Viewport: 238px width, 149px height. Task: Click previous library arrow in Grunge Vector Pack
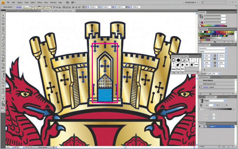178,73
